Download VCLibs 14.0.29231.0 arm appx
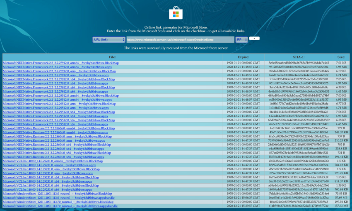The height and width of the screenshot is (211, 352). 48,173
